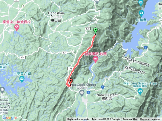
Task: Select the camera pin above 山豬島
Action: click(x=141, y=13)
